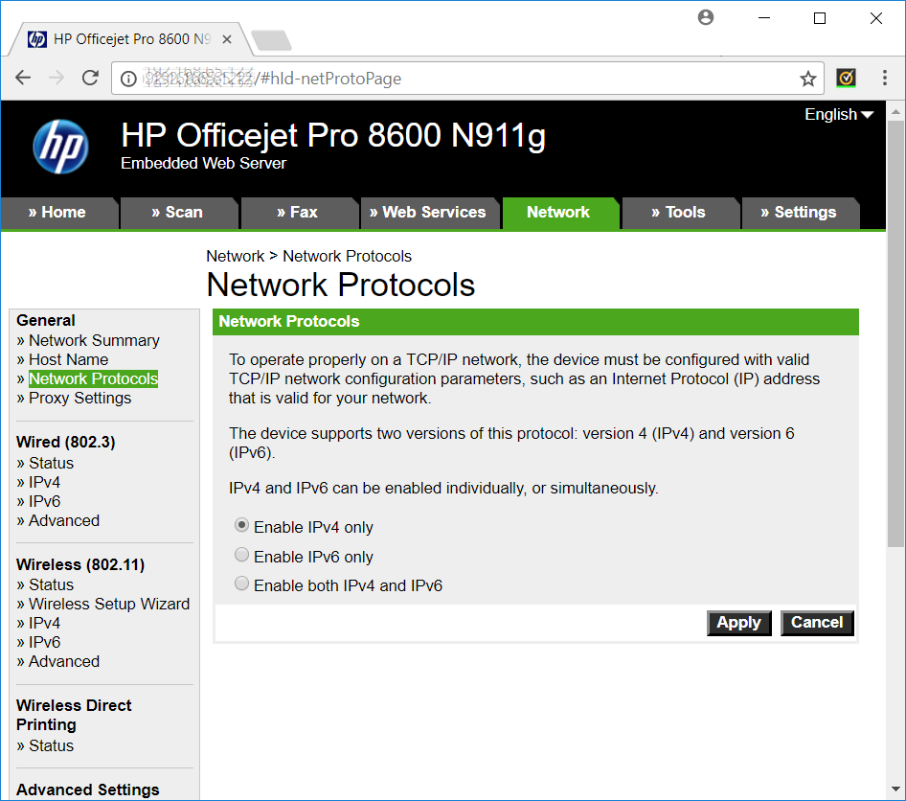Click Network in the breadcrumb
Screen dimensions: 906x801
[x=236, y=256]
